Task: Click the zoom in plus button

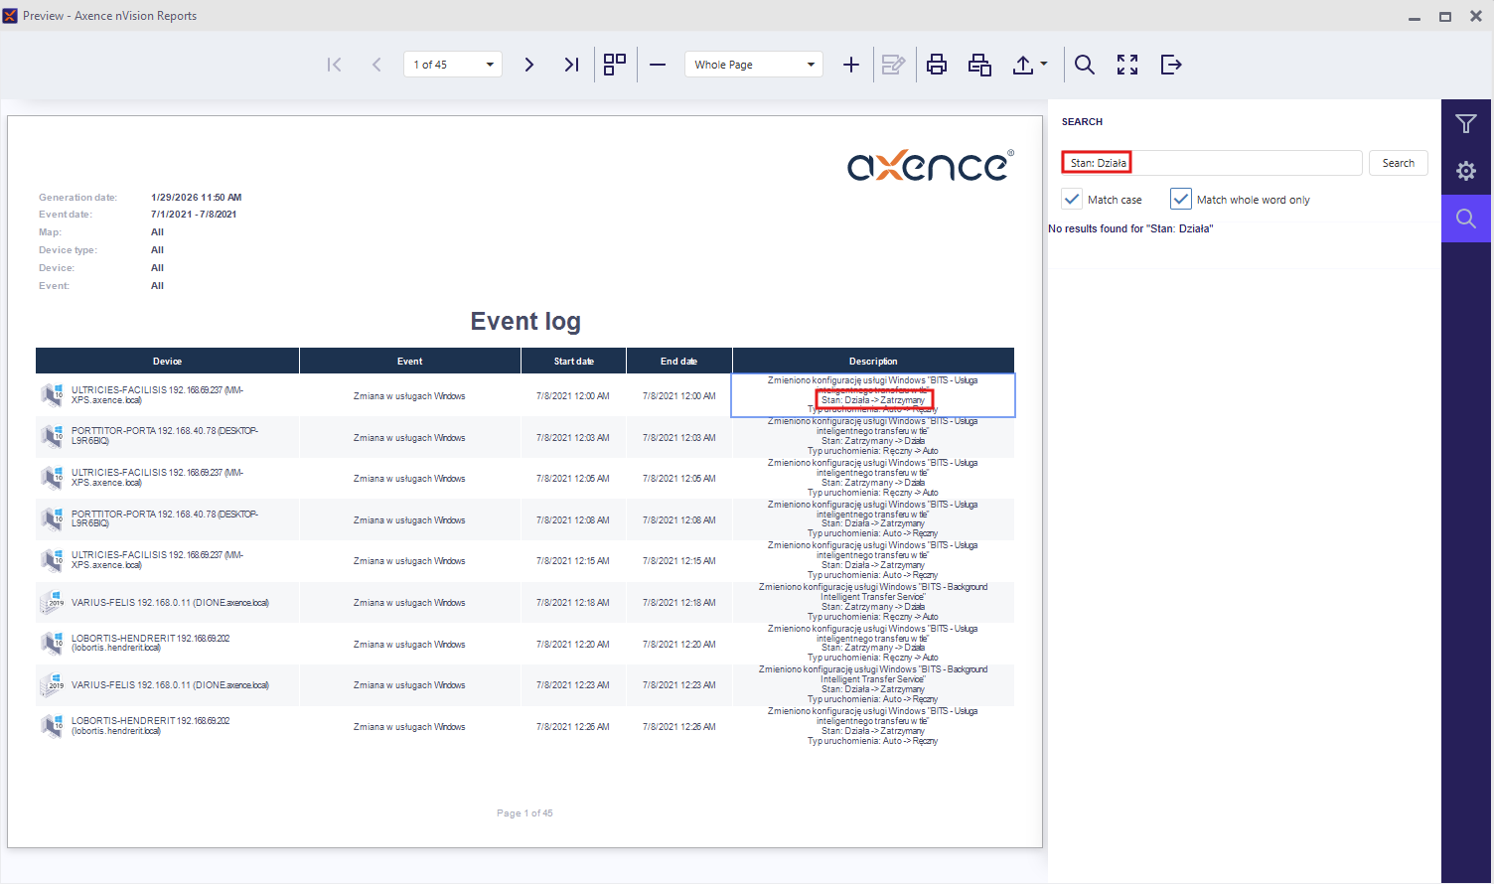Action: pos(851,65)
